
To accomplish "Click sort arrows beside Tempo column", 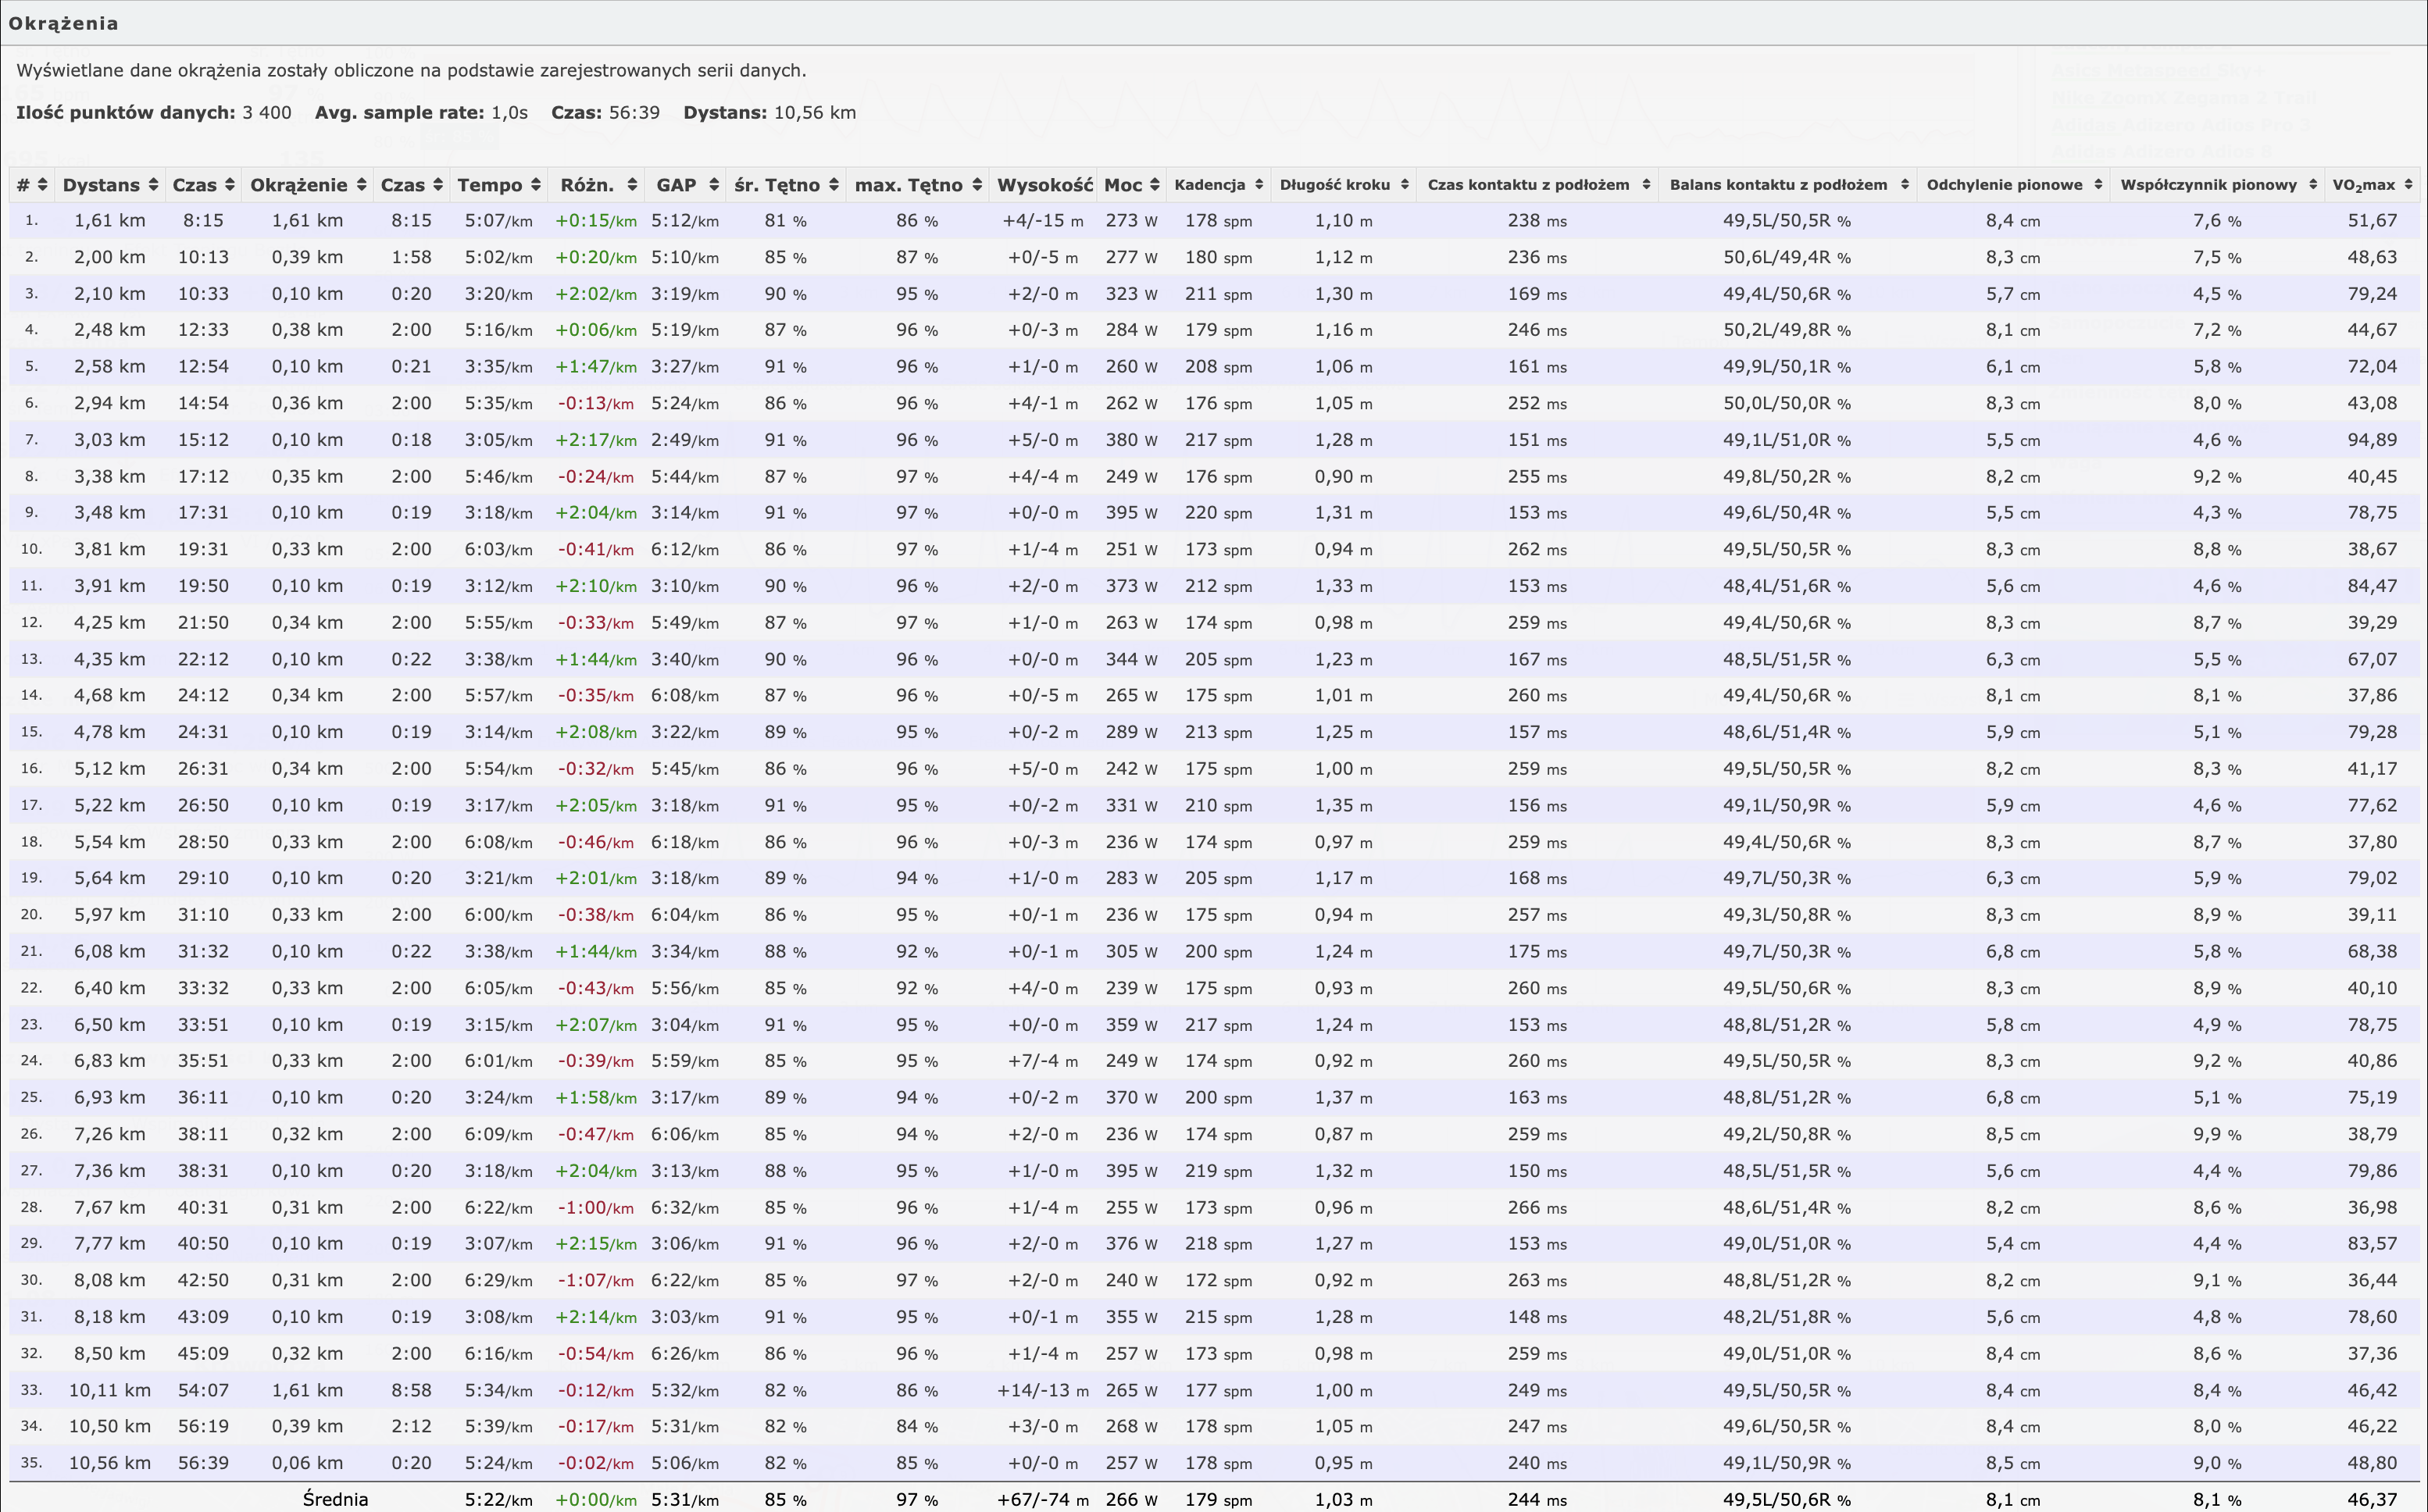I will tap(536, 185).
